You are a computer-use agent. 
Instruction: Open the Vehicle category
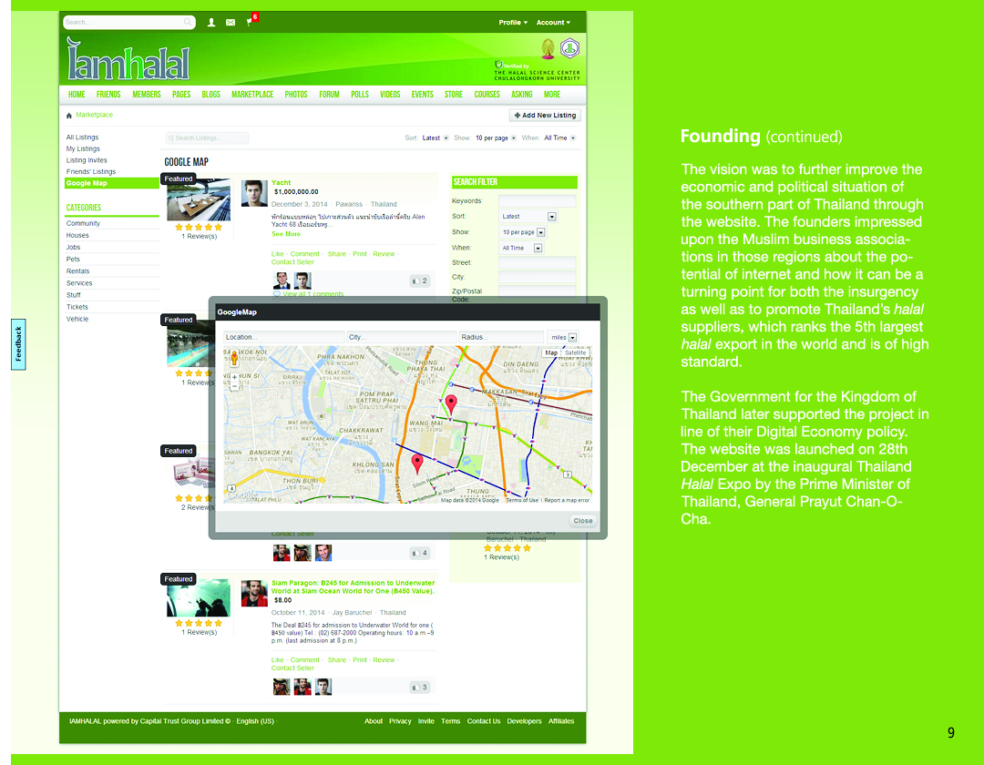coord(77,319)
